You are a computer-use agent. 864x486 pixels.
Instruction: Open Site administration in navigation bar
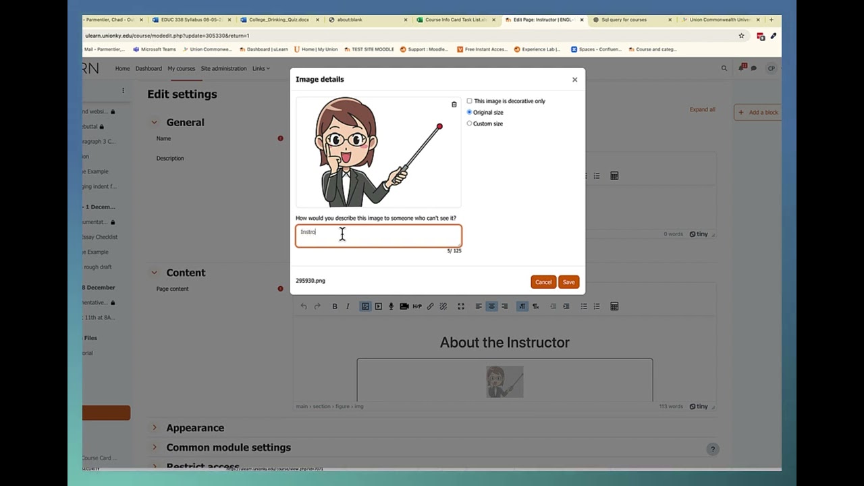pos(223,68)
